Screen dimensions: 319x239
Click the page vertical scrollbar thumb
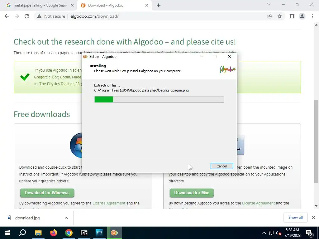tap(317, 141)
